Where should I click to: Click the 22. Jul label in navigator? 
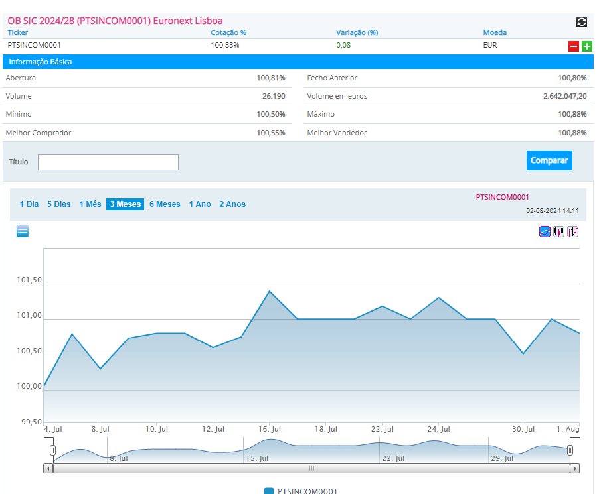point(393,458)
